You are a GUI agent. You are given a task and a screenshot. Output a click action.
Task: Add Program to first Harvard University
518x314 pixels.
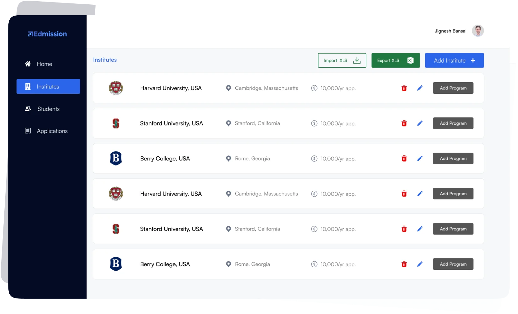point(453,88)
